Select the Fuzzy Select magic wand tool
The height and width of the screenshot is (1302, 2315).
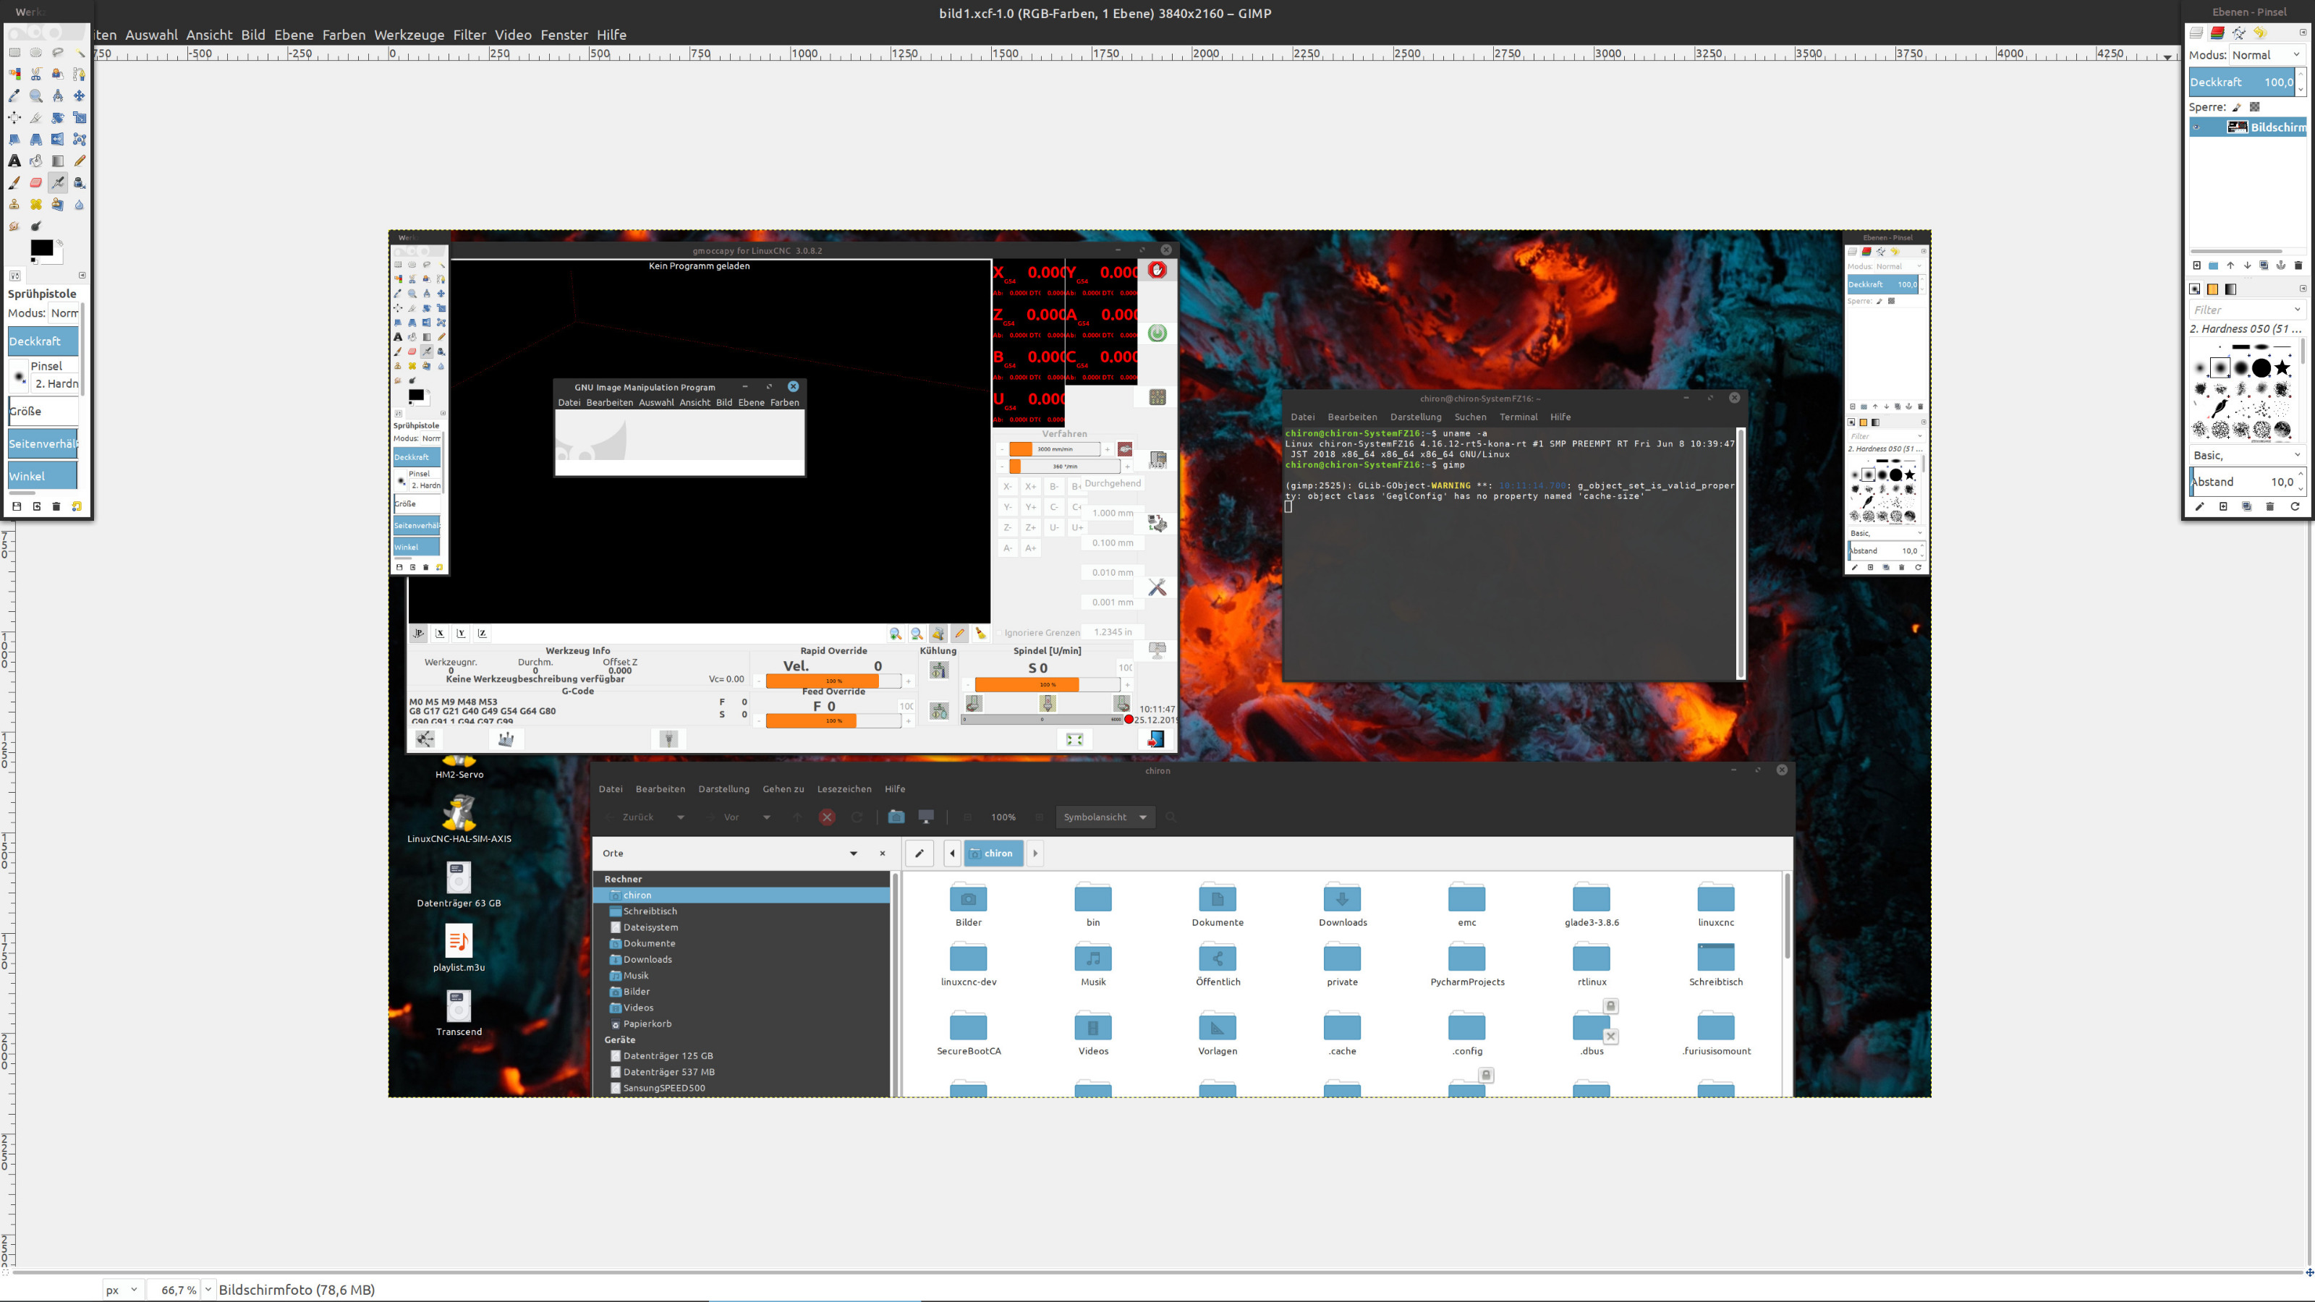pos(79,53)
